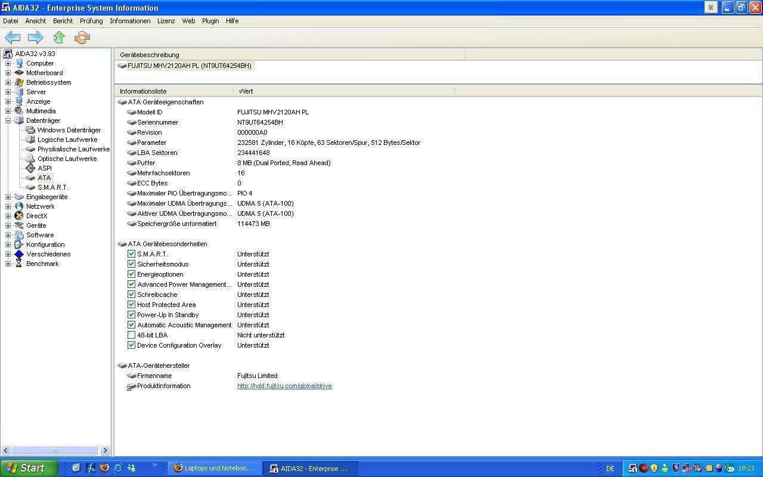Viewport: 763px width, 477px height.
Task: Open the hdd.fujitsu.com product link
Action: [284, 386]
